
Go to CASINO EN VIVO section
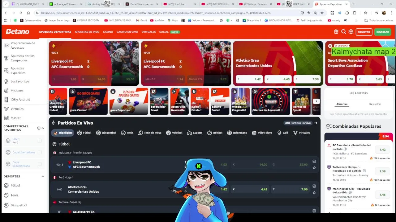(x=127, y=32)
